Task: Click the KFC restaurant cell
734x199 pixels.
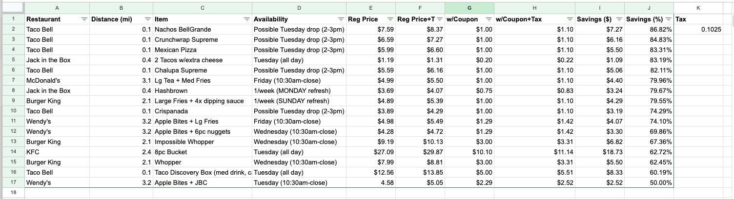Action: coord(57,152)
